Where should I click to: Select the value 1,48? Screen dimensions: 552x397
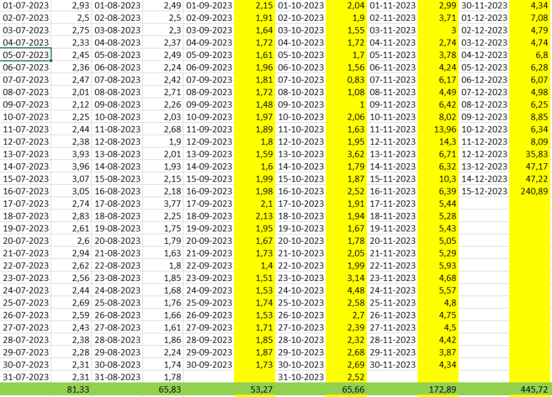[x=264, y=105]
